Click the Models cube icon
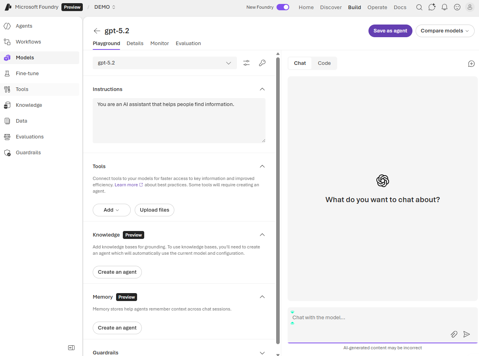This screenshot has width=479, height=356. tap(7, 58)
